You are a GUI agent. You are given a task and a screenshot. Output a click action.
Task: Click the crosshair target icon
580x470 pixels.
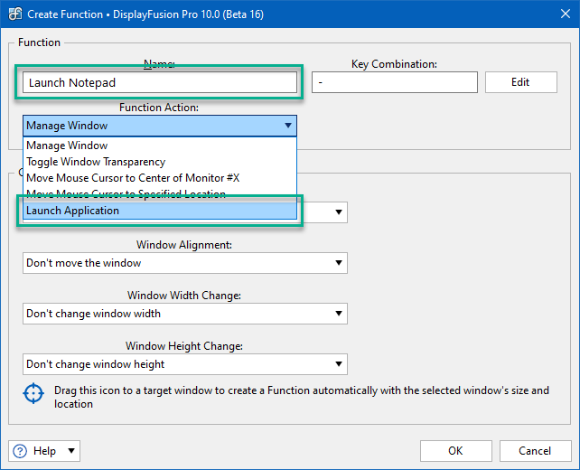tap(33, 395)
